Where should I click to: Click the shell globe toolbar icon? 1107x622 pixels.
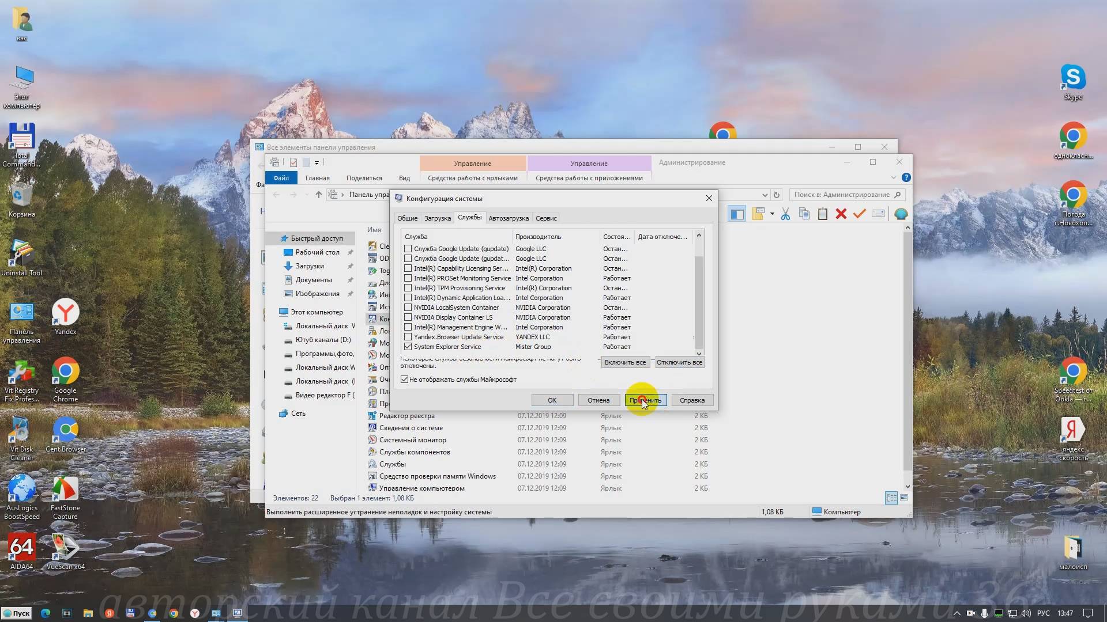click(901, 214)
